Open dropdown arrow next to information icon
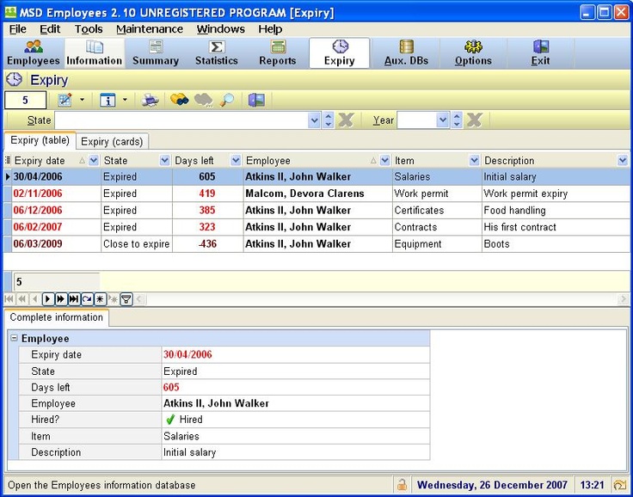The image size is (633, 497). 125,100
